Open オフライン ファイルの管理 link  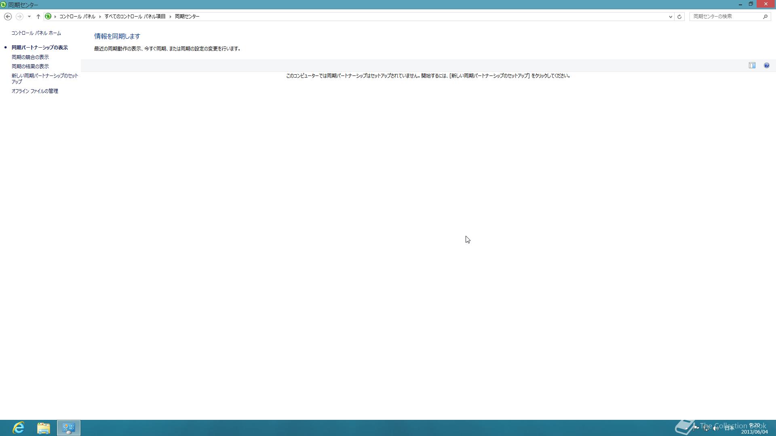pyautogui.click(x=35, y=91)
